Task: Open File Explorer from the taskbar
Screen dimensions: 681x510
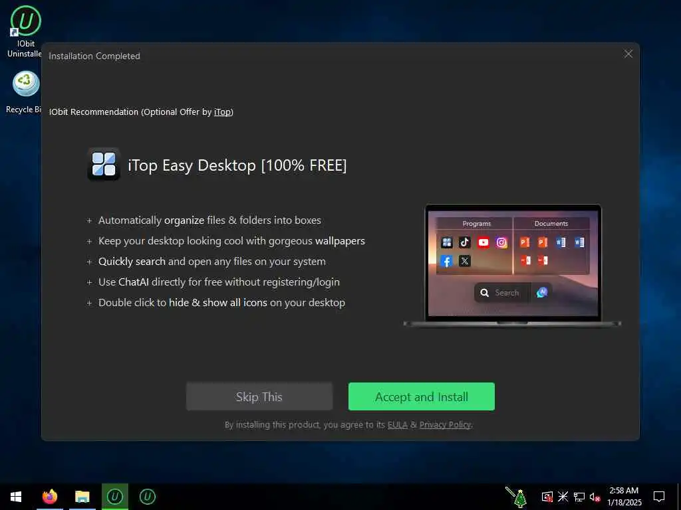Action: pos(82,497)
